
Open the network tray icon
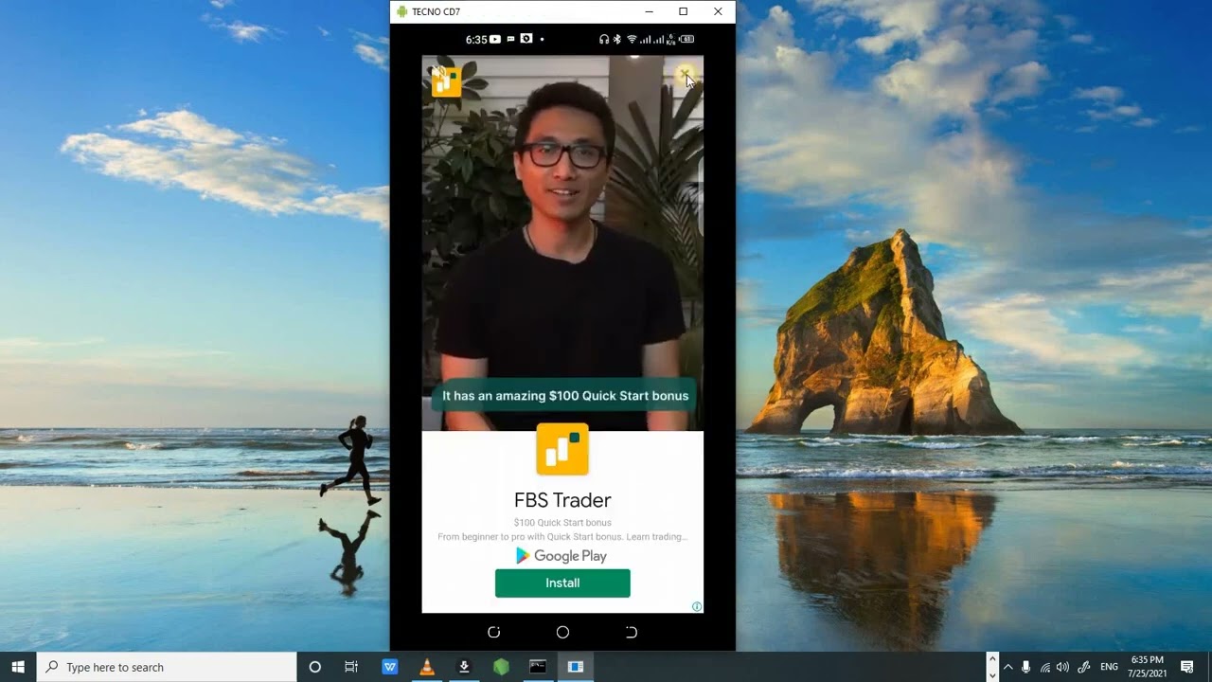pyautogui.click(x=1045, y=667)
